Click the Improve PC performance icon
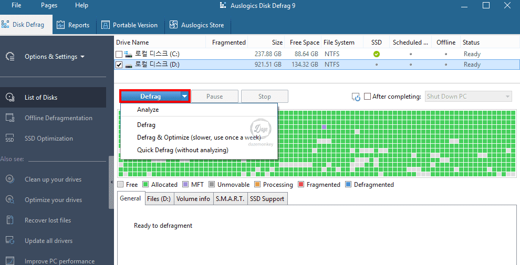 coord(10,261)
